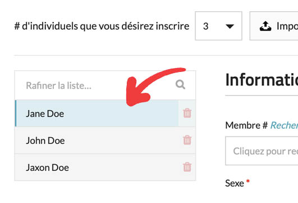Delete John Doe with trash icon
This screenshot has width=298, height=203.
187,140
